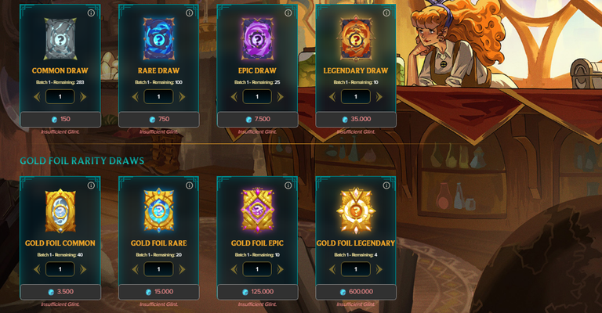Open info icon on Gold Foil Legendary card
602x313 pixels.
[x=386, y=185]
